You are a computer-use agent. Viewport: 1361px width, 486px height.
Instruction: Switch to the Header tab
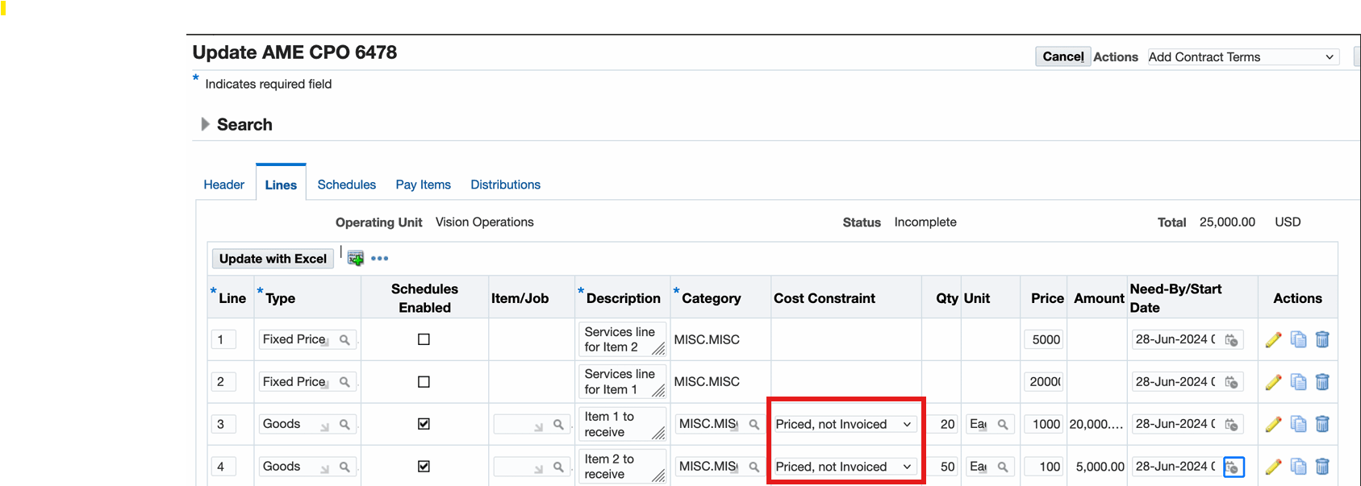pos(223,185)
